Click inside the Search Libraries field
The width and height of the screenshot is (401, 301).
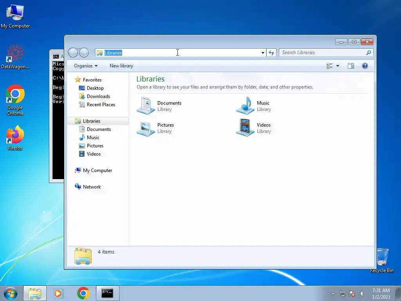tap(322, 53)
